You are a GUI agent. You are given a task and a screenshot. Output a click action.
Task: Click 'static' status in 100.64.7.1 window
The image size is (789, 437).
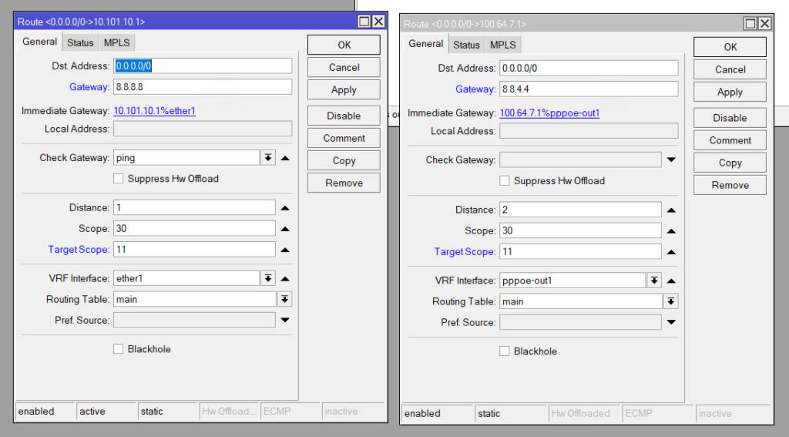click(x=511, y=413)
